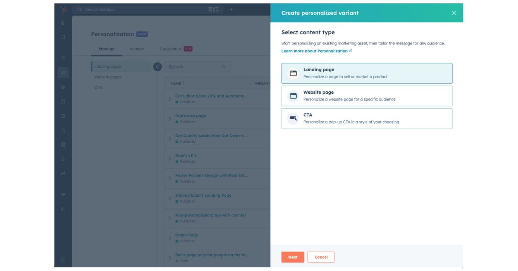Expand the Dan's new page row
Screen dimensions: 518x271
[x=171, y=119]
